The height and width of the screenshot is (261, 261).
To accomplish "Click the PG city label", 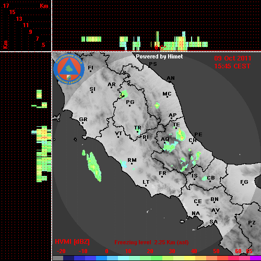I will pyautogui.click(x=130, y=102).
